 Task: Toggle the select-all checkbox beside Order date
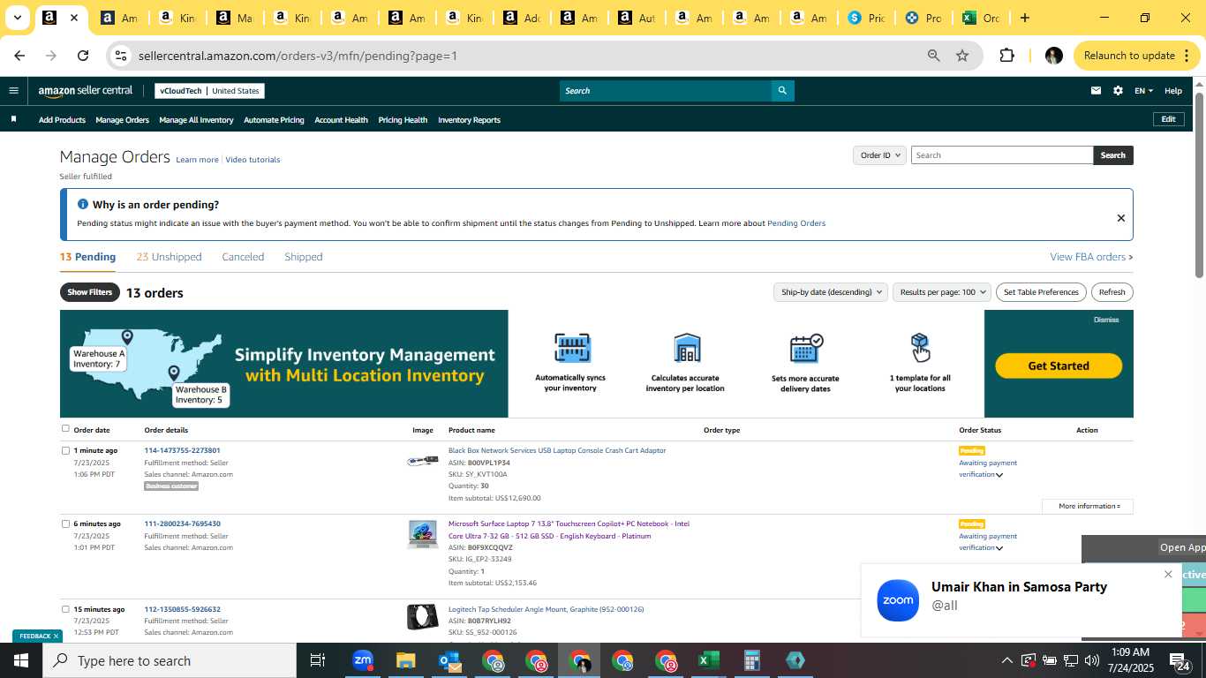(x=65, y=429)
